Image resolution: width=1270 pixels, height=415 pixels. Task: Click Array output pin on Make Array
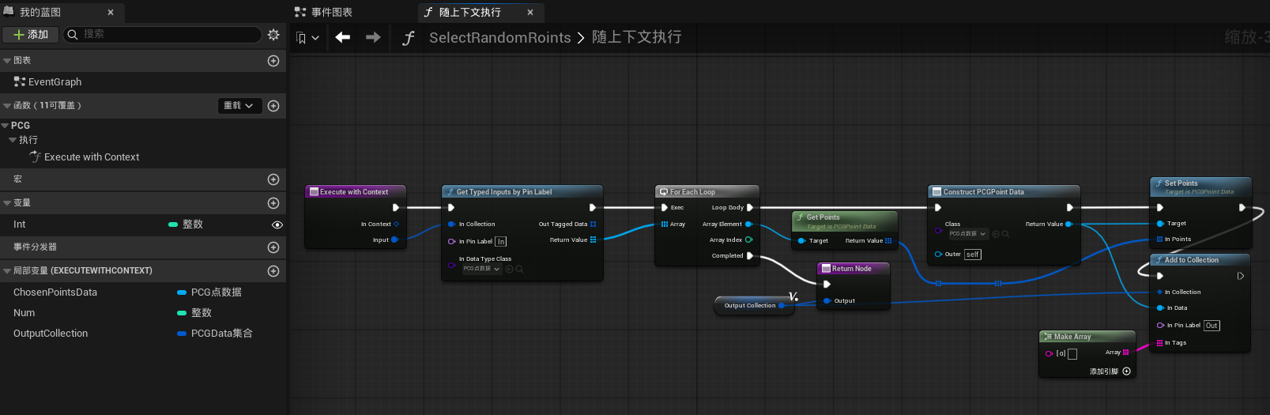pyautogui.click(x=1126, y=353)
